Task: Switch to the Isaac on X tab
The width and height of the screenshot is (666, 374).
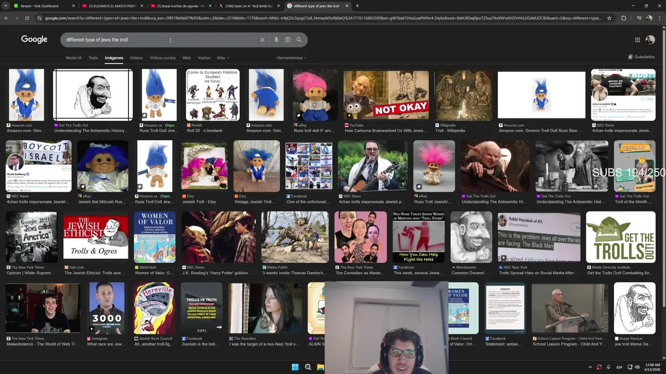Action: [x=249, y=6]
